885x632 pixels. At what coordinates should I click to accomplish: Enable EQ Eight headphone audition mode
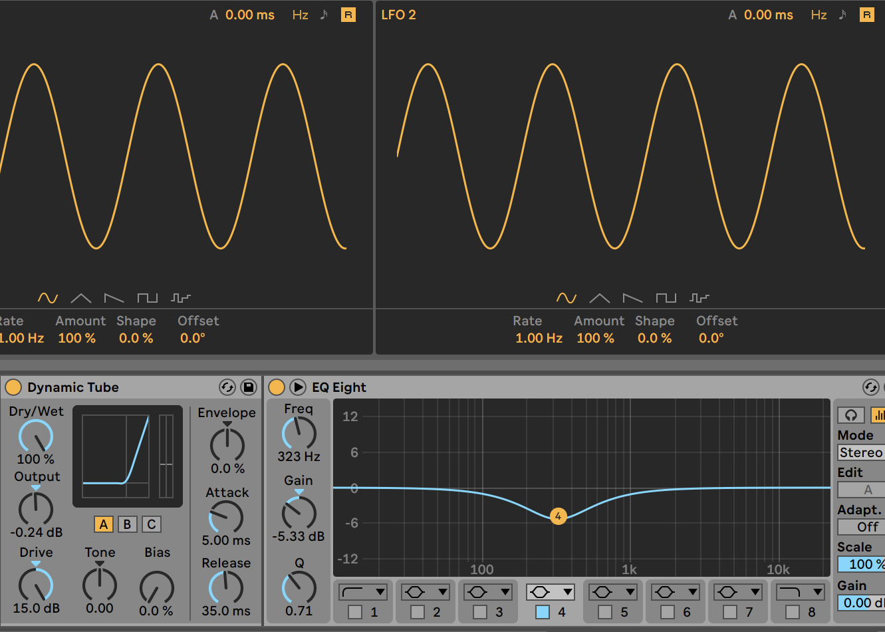[x=850, y=415]
